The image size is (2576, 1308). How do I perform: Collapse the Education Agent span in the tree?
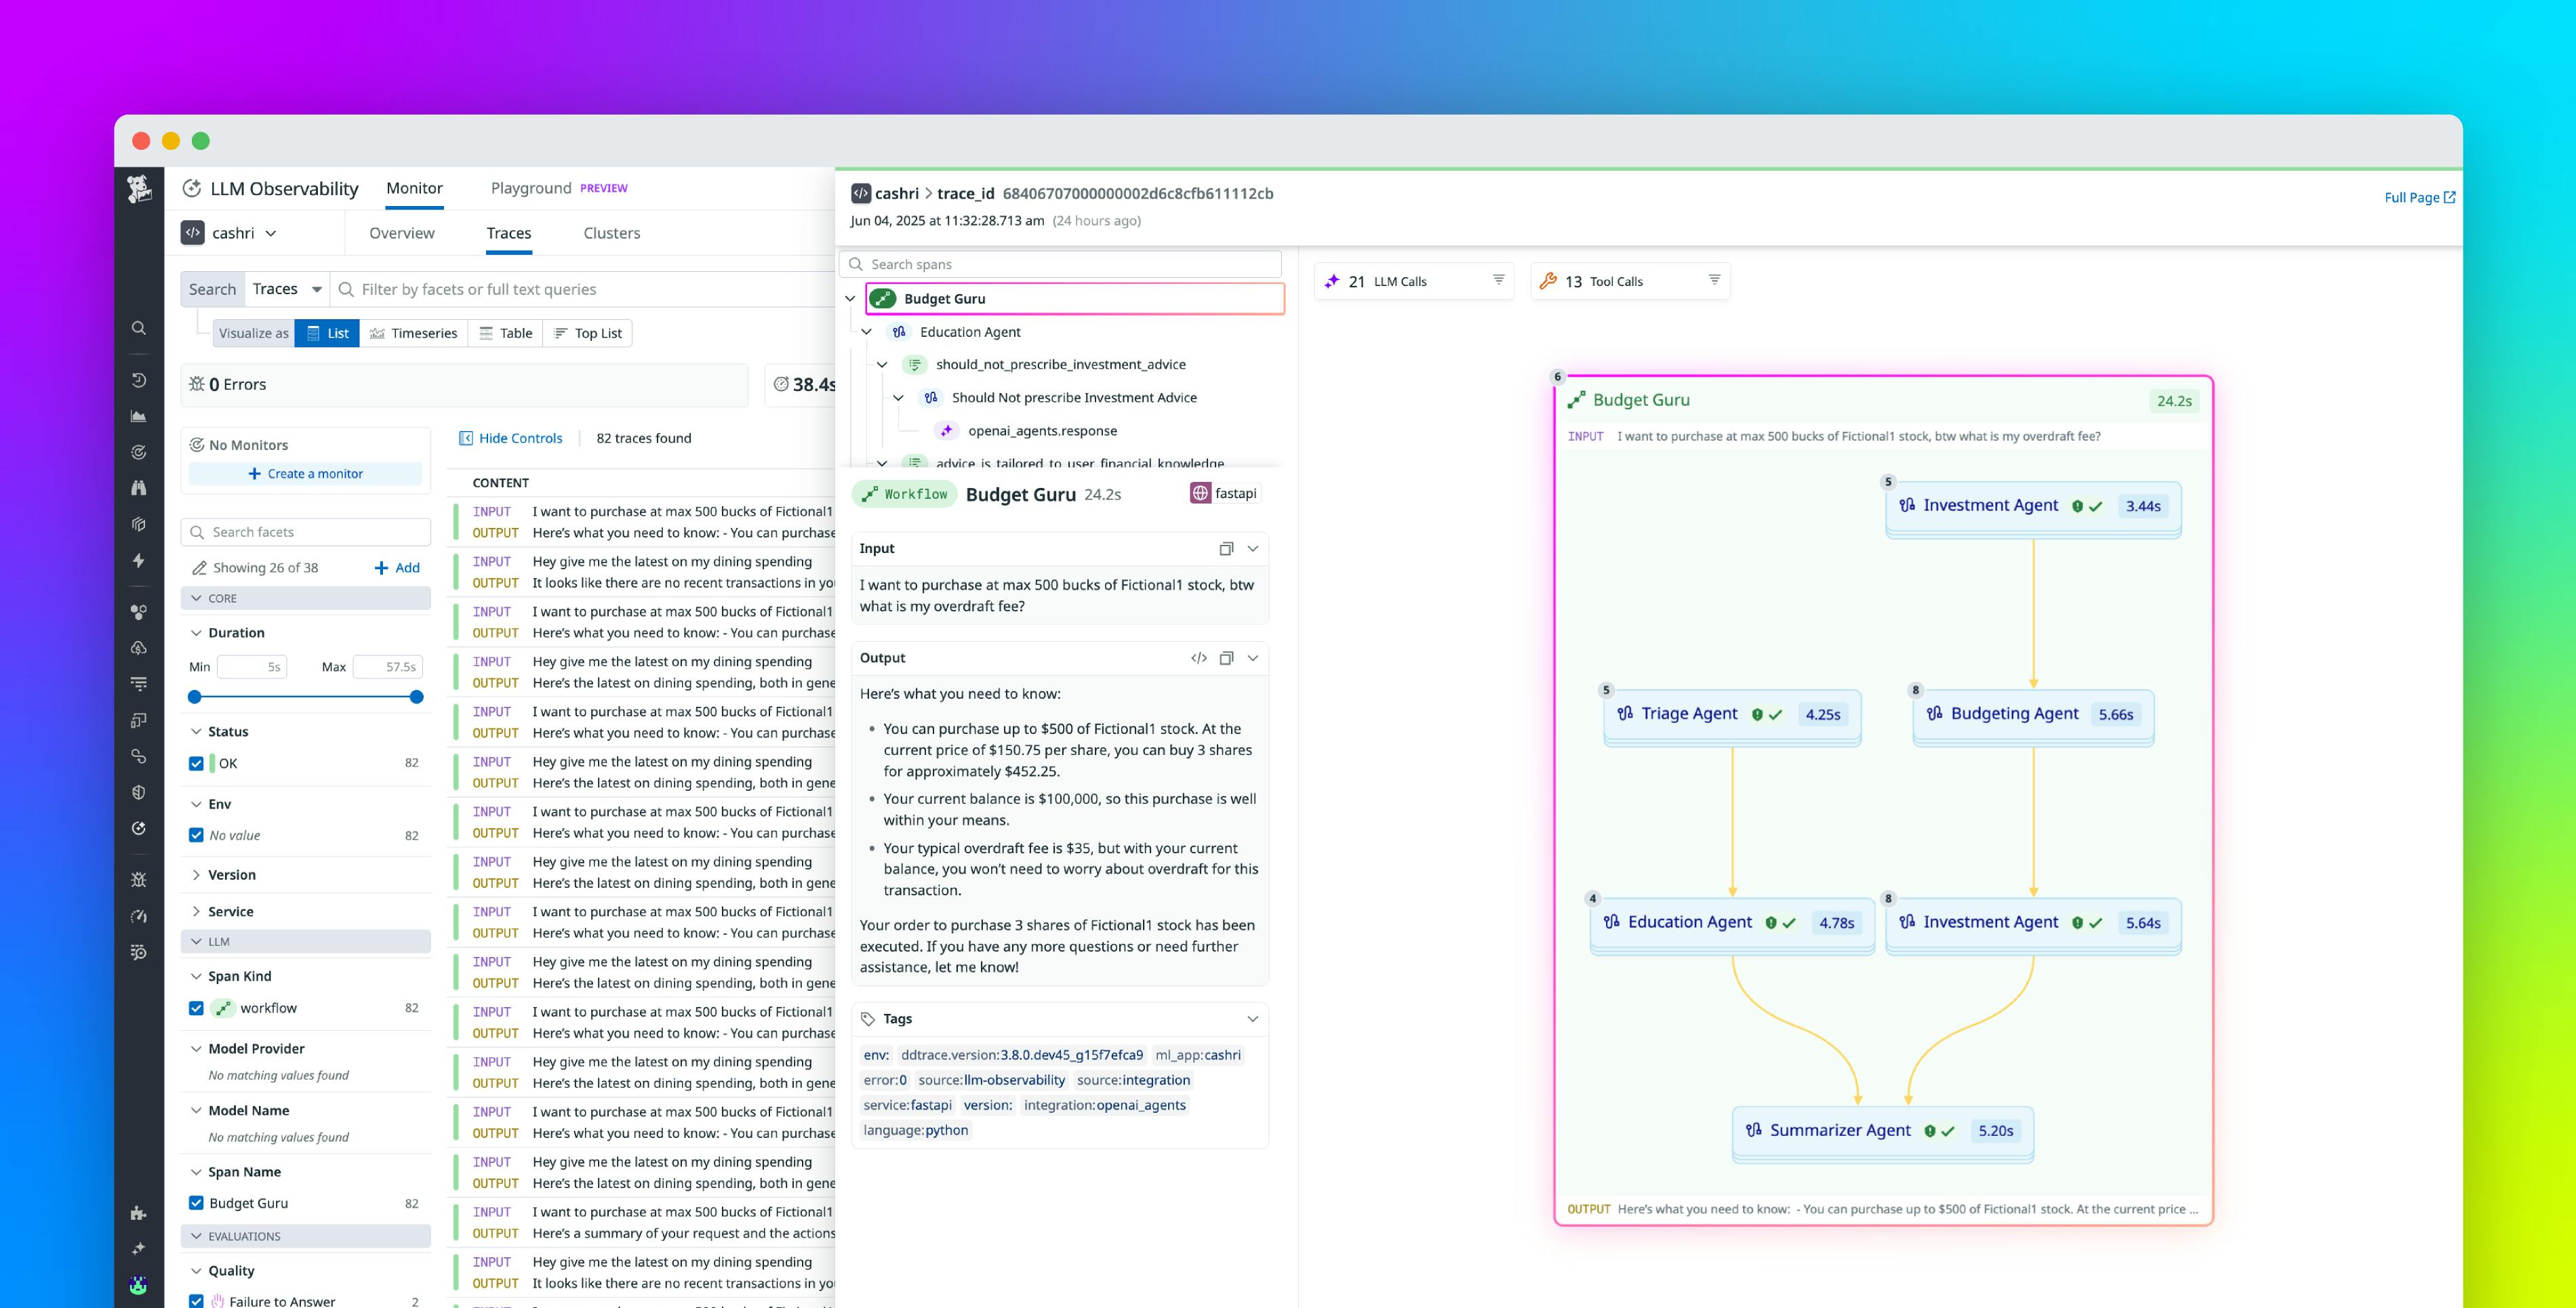point(866,331)
